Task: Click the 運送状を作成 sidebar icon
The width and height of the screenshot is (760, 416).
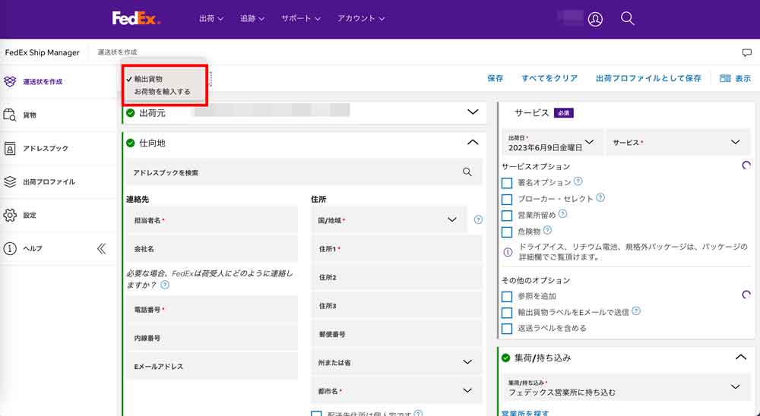Action: (x=10, y=81)
